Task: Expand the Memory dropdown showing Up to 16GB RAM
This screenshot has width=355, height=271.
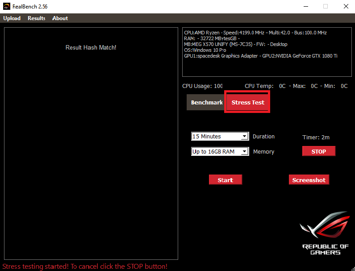Action: pos(220,151)
